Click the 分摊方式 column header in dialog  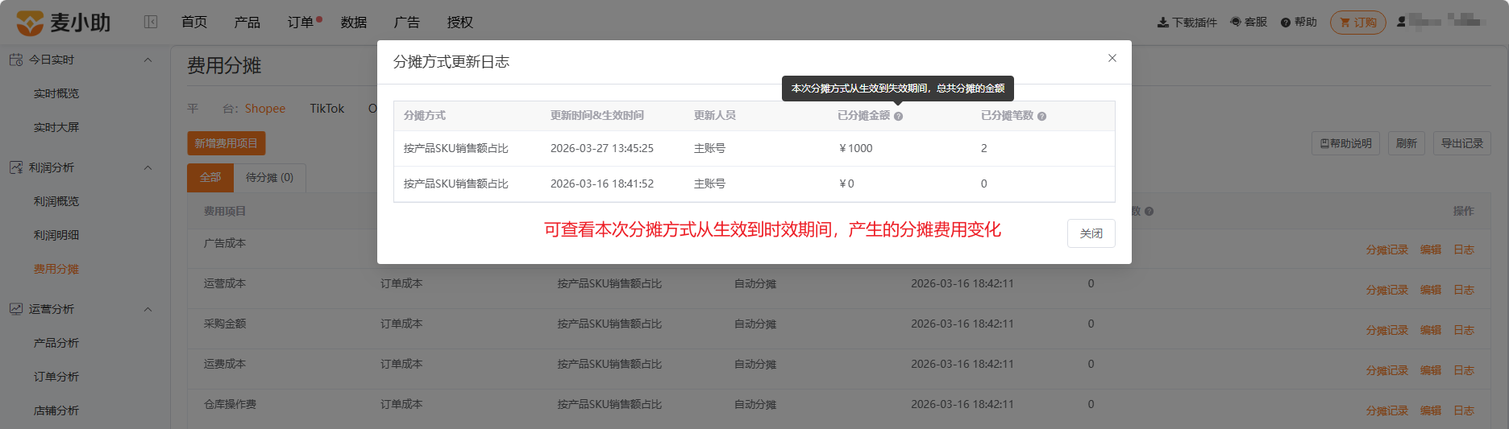click(425, 115)
